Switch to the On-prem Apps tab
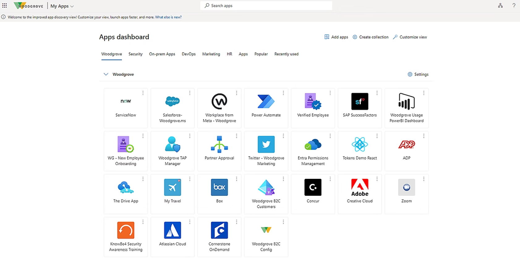The height and width of the screenshot is (279, 520). (x=162, y=54)
